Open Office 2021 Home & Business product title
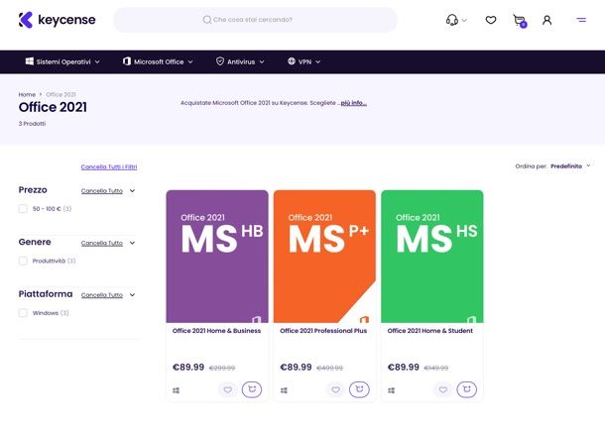605x428 pixels. [x=216, y=331]
